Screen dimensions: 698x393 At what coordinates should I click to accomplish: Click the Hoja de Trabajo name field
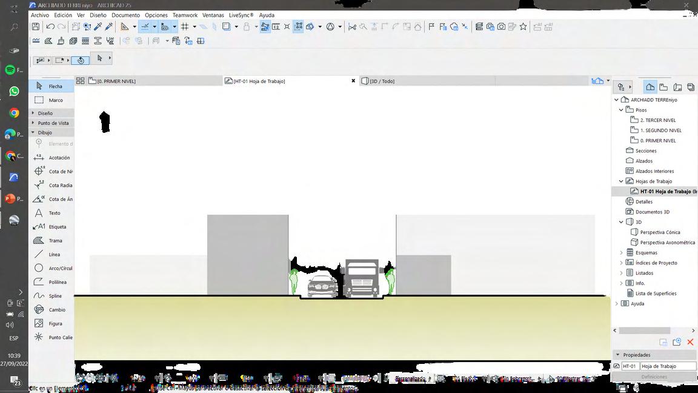tap(668, 366)
